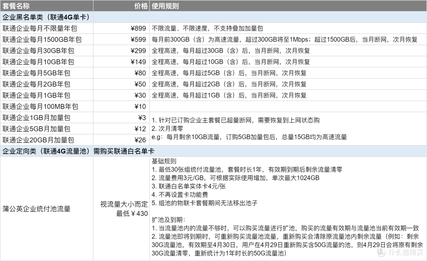This screenshot has height=261, width=427.
Task: Select the 联通企业5GB月加量包 cell
Action: 47,129
